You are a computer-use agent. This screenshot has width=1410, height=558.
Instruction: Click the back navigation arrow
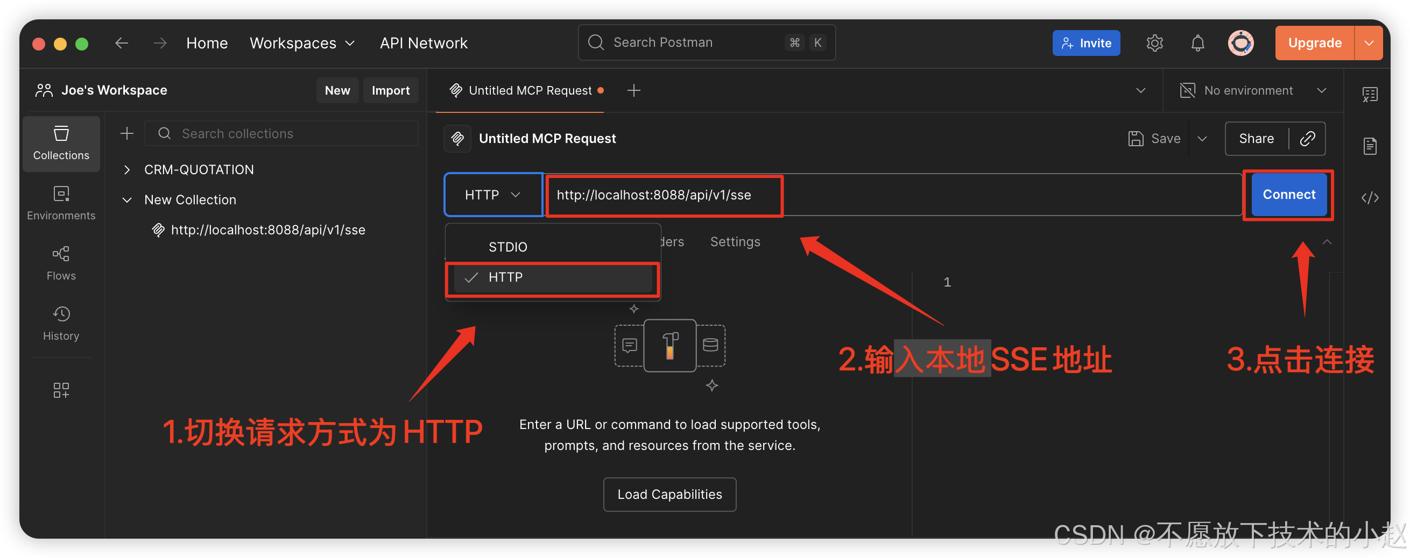tap(122, 42)
